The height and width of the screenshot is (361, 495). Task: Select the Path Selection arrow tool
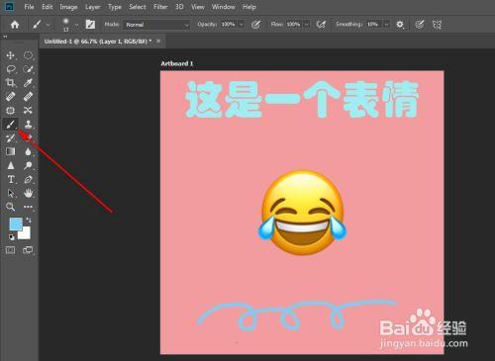(x=11, y=193)
